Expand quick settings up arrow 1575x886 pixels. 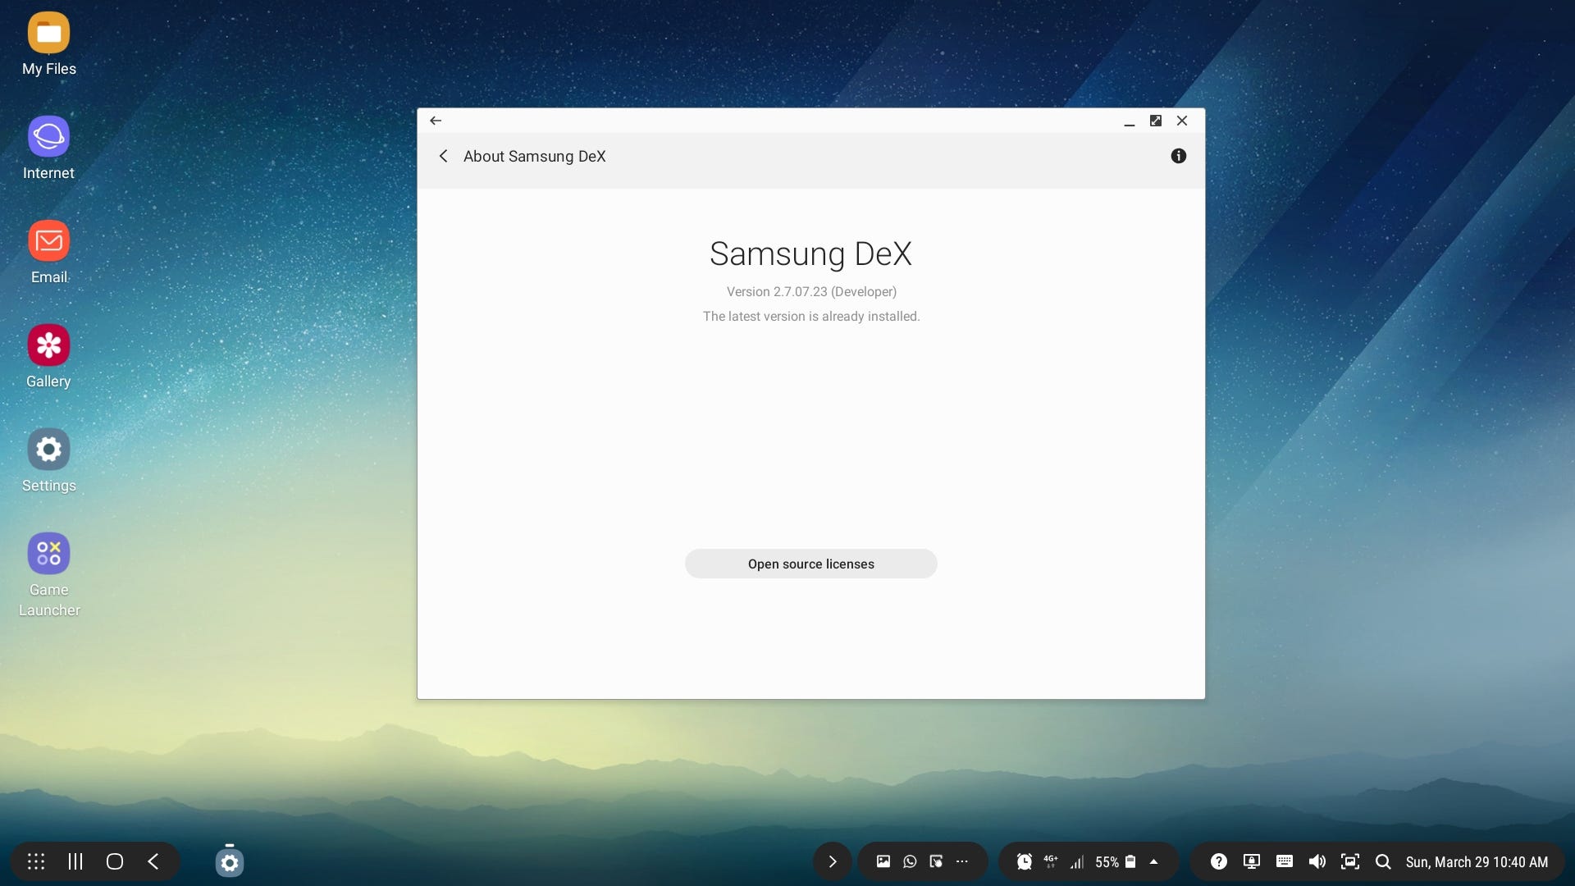click(x=1153, y=861)
